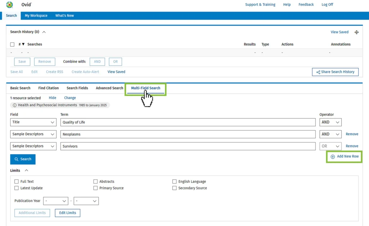Open the Title field dropdown
Image resolution: width=369 pixels, height=226 pixels.
pos(33,122)
